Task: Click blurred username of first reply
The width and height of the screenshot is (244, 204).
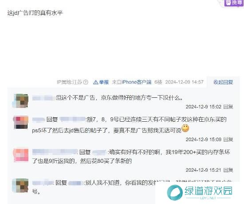Action: (x=43, y=98)
